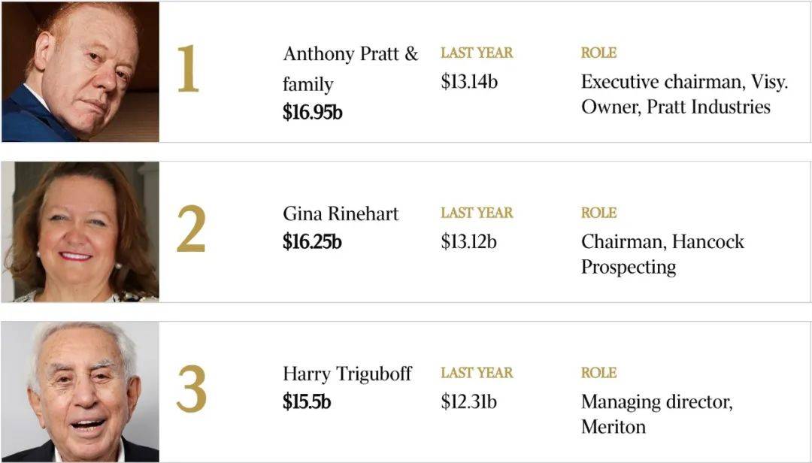Select the gold rank number 1
The image size is (812, 463).
(x=188, y=69)
